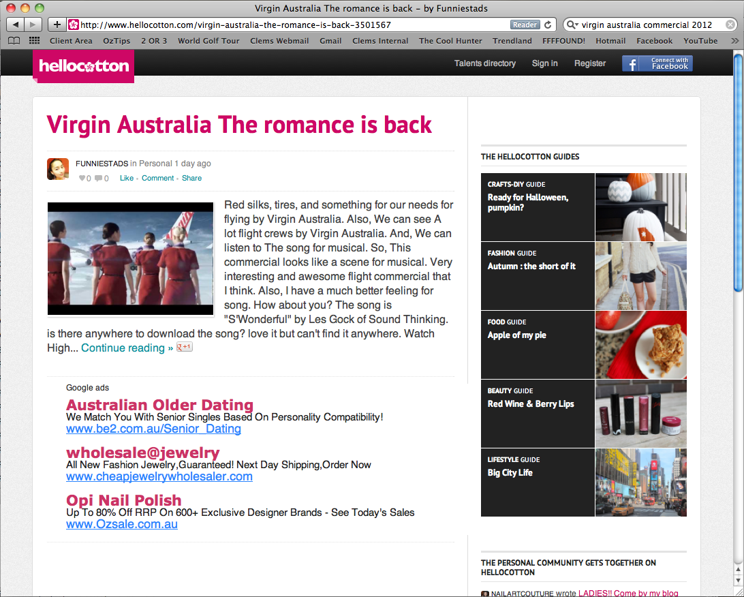Open Facebook bookmark

click(x=654, y=41)
